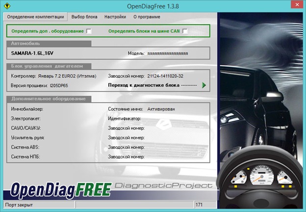Click controller value 'Январь 7.2 EURO2 (Итэлма)'

pos(67,76)
